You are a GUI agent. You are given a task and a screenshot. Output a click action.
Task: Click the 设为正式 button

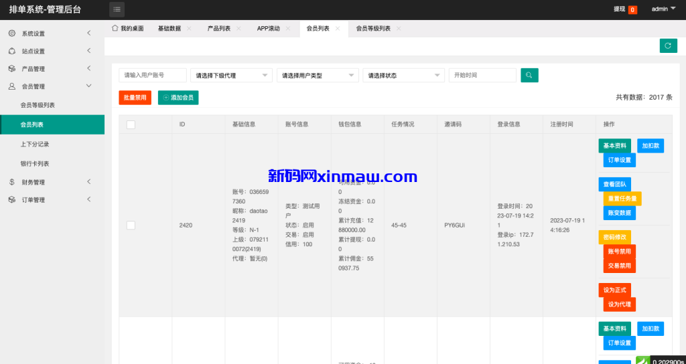615,290
